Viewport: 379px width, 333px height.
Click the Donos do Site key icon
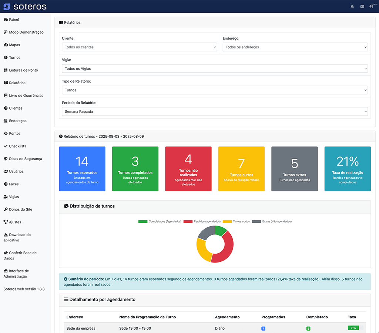pos(6,209)
